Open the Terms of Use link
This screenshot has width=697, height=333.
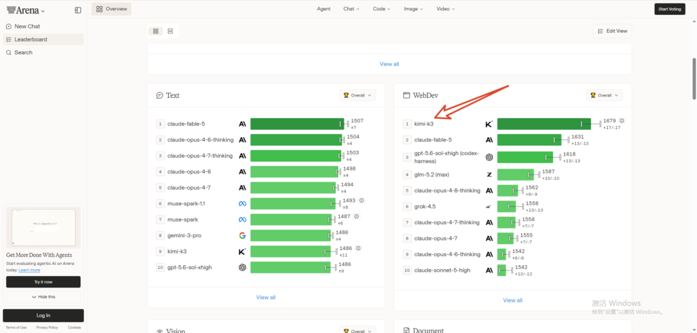(x=16, y=328)
